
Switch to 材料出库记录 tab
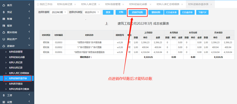click(x=65, y=4)
